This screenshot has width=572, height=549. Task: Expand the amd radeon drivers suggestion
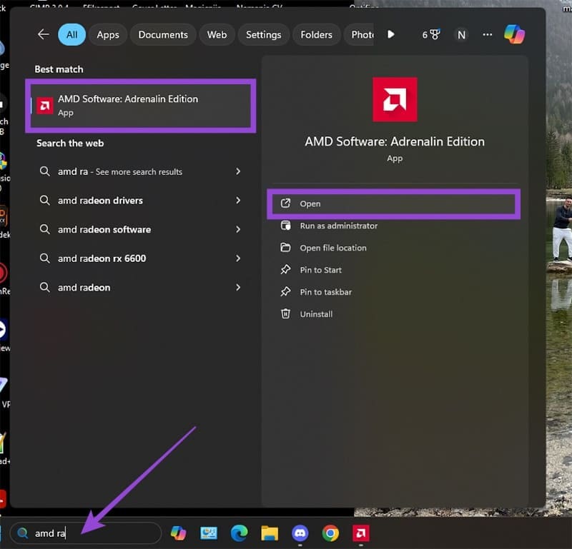(x=237, y=201)
